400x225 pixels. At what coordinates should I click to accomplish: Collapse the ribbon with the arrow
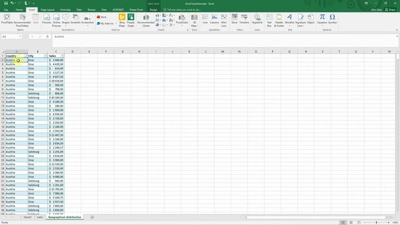click(397, 30)
